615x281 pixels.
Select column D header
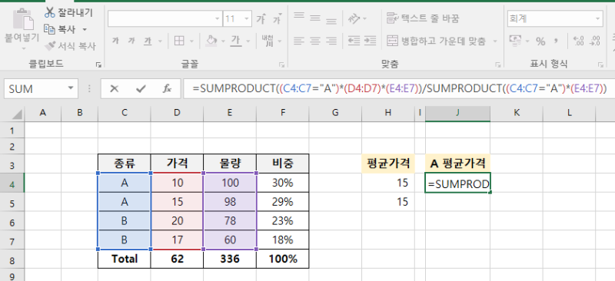pos(177,113)
